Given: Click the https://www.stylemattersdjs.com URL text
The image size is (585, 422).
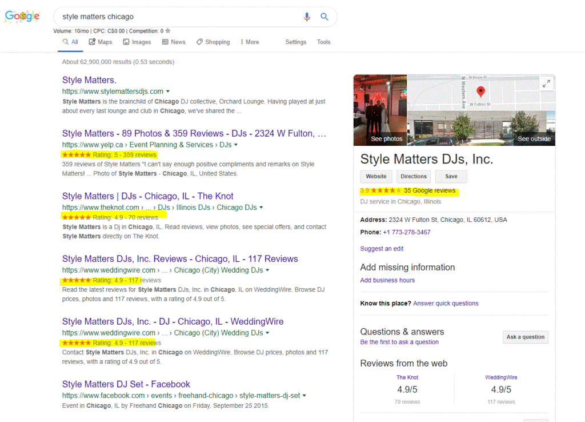Looking at the screenshot, I should tap(113, 91).
